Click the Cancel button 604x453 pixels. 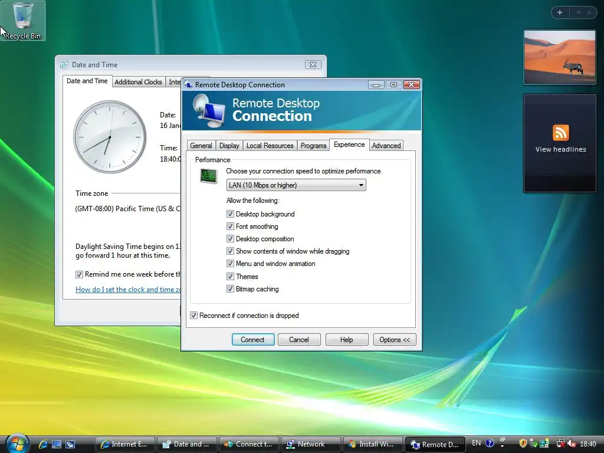(299, 339)
